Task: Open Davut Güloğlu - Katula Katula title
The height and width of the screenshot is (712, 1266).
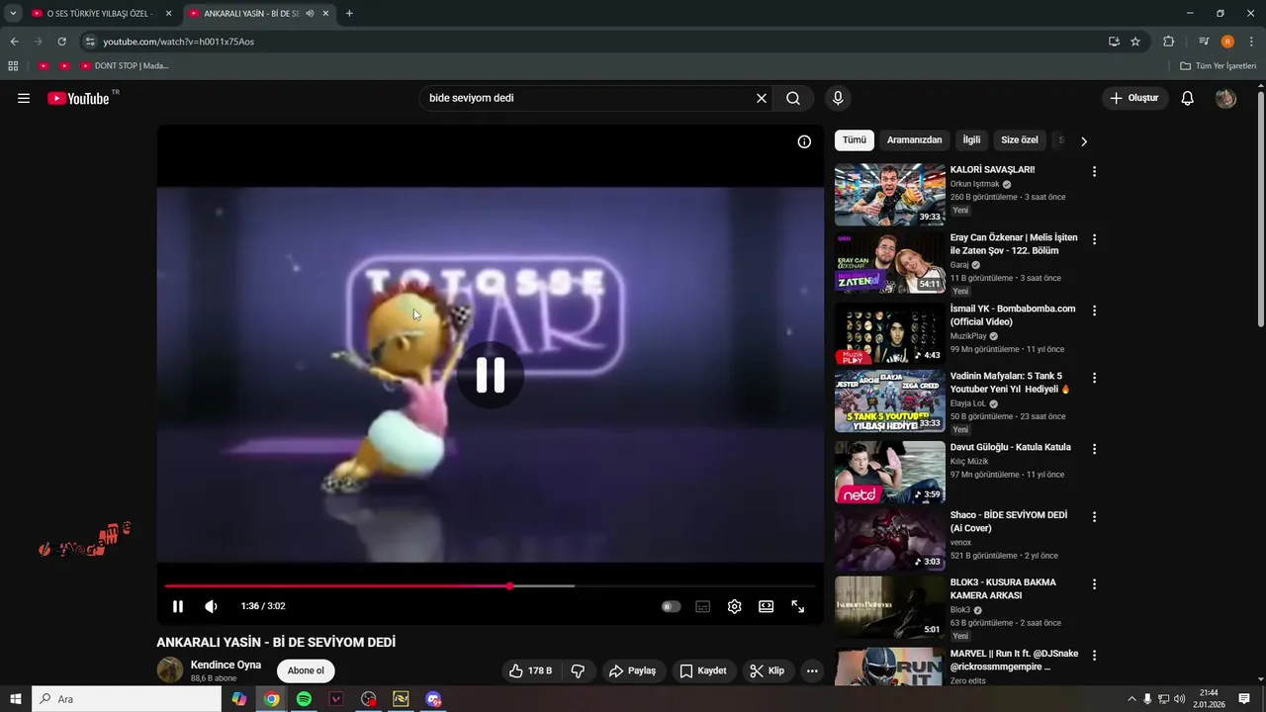Action: 1011,447
